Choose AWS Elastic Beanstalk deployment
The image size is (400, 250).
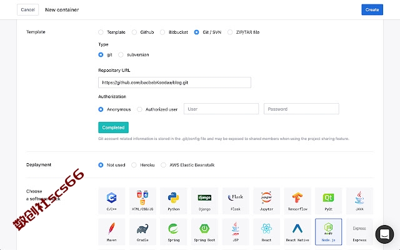click(163, 165)
